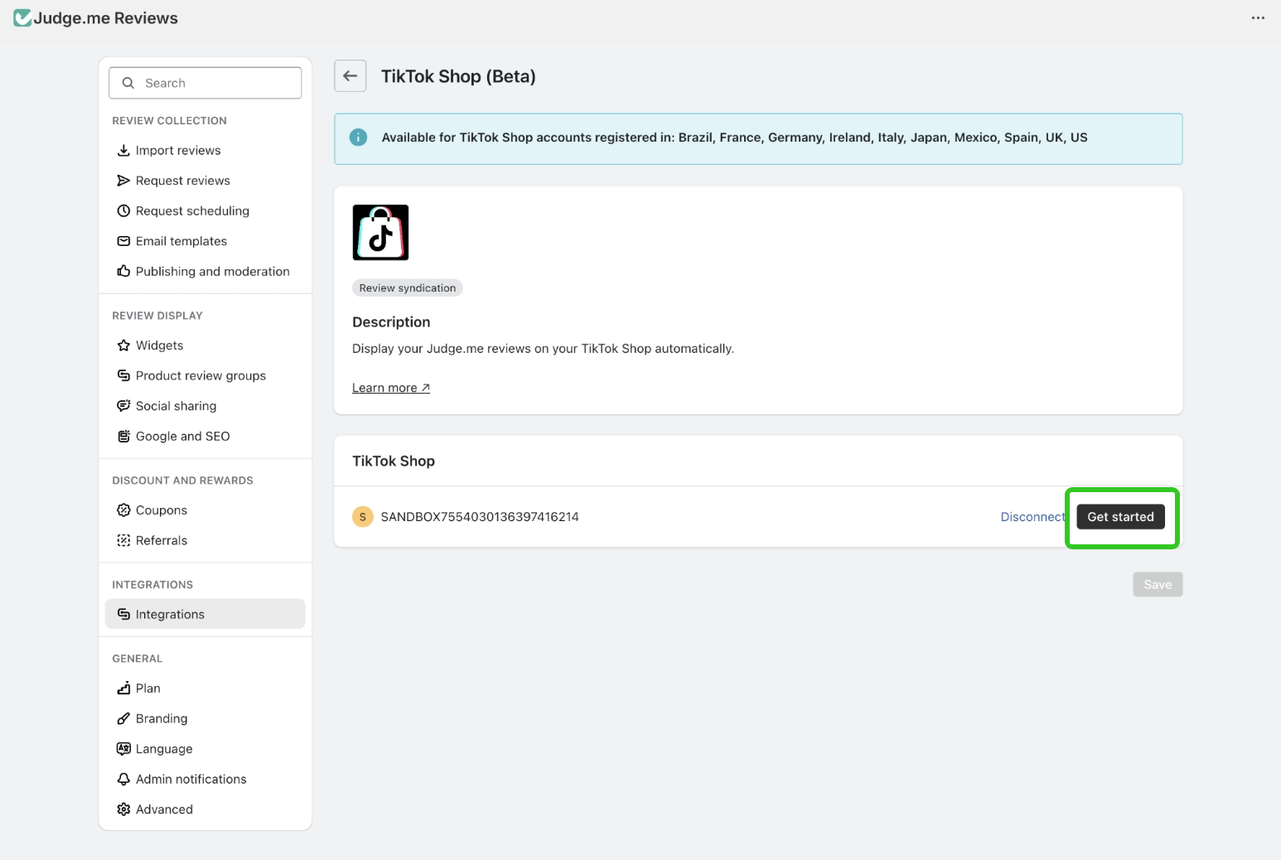This screenshot has height=860, width=1281.
Task: Click the Google and SEO icon
Action: (123, 436)
